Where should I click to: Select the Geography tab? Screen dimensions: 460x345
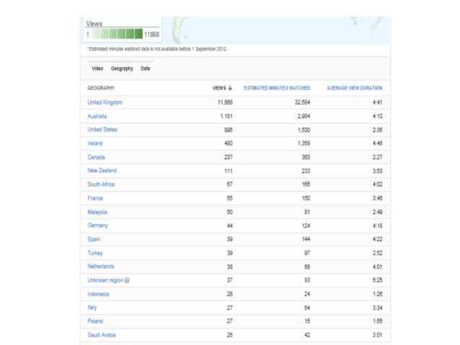tap(122, 68)
